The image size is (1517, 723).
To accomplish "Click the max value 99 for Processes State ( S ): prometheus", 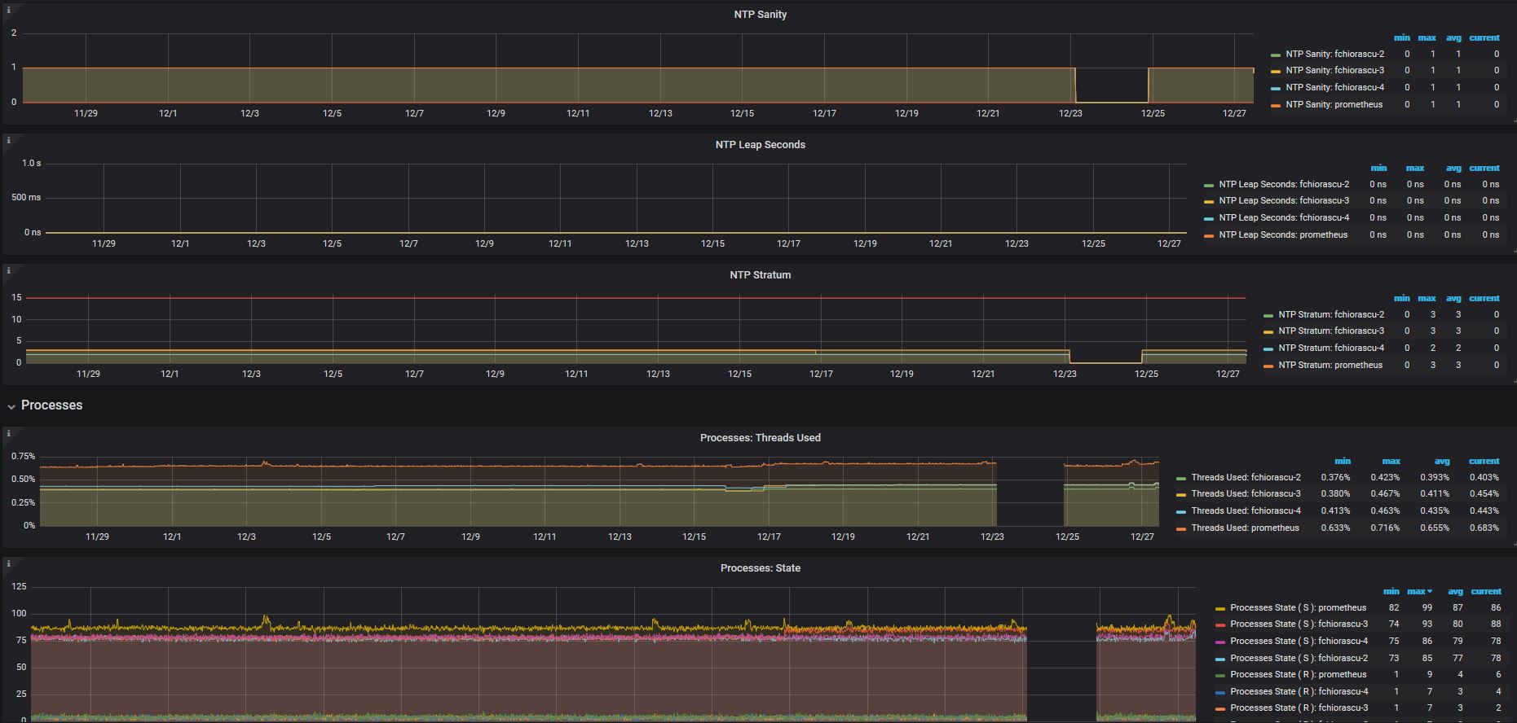I will click(1427, 608).
